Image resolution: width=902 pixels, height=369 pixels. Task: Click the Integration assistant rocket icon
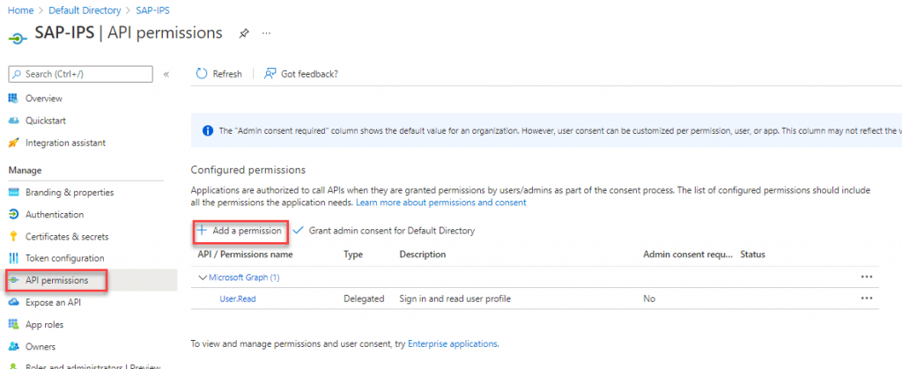pos(14,143)
